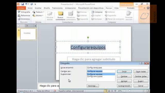Click the Cambiar todas button

pos(141,76)
